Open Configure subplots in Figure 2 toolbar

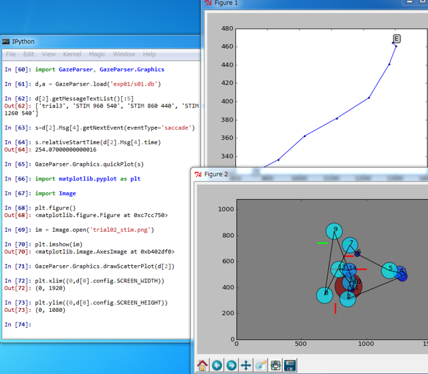click(276, 365)
